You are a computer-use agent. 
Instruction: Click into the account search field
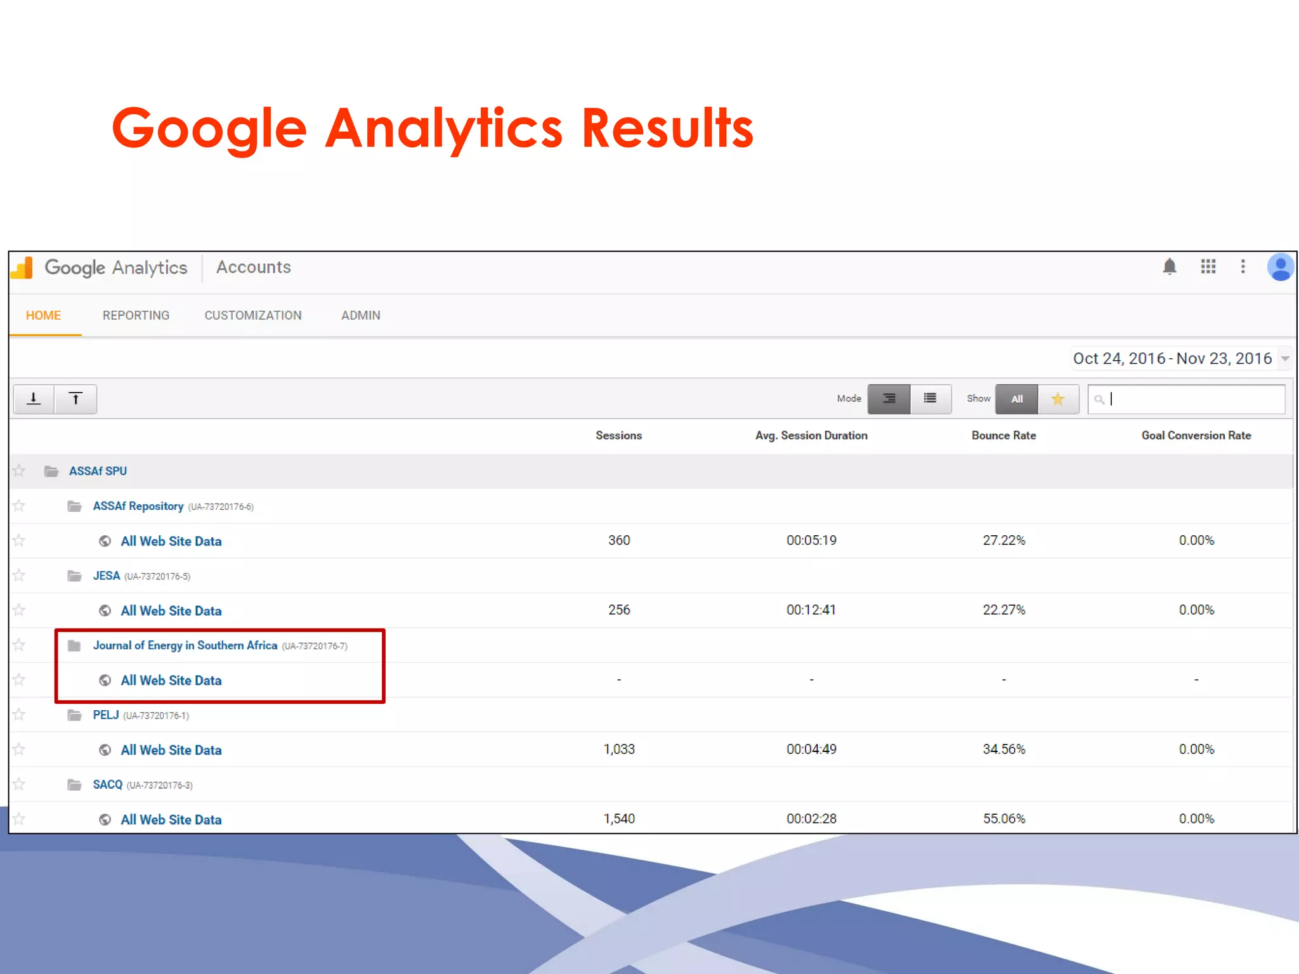1186,399
